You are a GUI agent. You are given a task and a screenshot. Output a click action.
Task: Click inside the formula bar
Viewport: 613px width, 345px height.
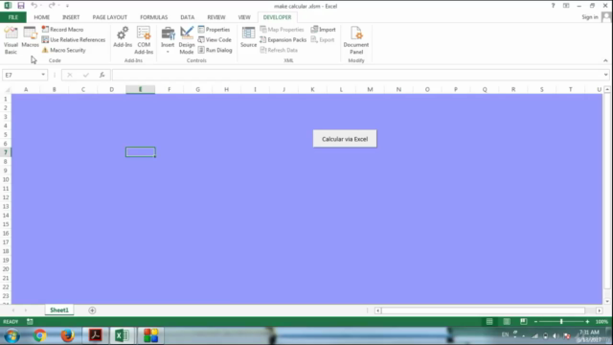coord(356,75)
